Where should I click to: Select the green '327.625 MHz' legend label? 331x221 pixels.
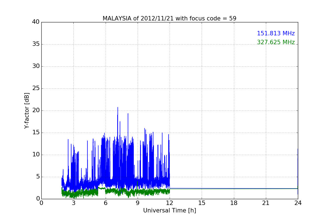pyautogui.click(x=276, y=42)
